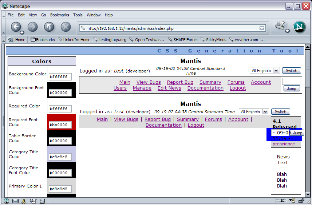Click the page icon in URL bar
The image size is (312, 205).
coord(83,28)
